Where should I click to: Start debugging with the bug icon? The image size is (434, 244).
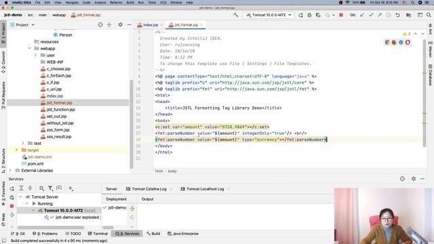point(309,15)
